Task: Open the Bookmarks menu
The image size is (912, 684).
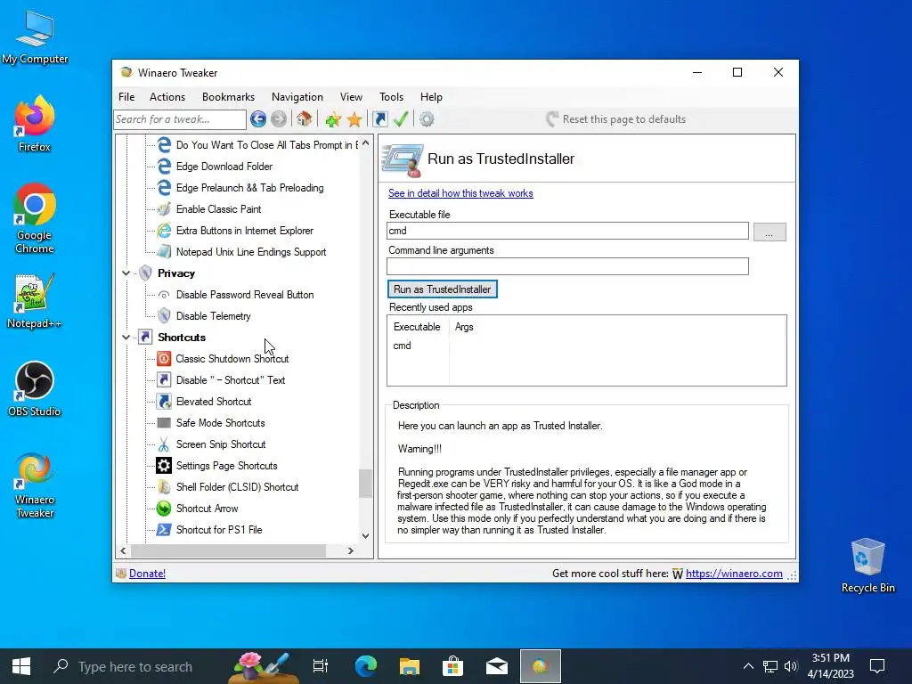Action: point(228,97)
